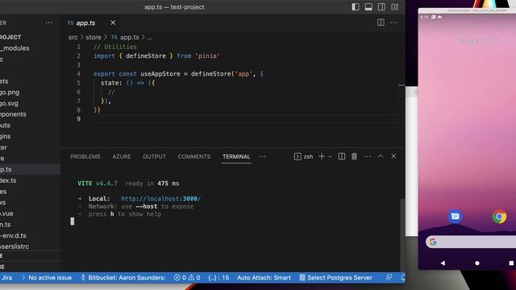This screenshot has width=516, height=290.
Task: Close the app.ts editor tab
Action: [113, 23]
